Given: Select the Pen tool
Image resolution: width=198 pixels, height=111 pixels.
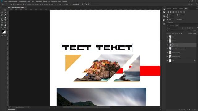Looking at the screenshot, I should tap(2, 23).
